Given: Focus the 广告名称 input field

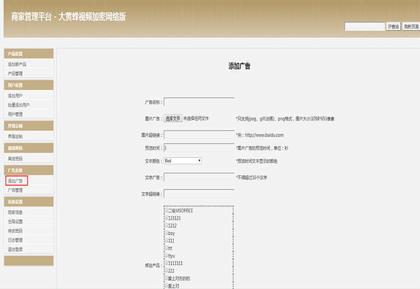Looking at the screenshot, I should pos(199,102).
